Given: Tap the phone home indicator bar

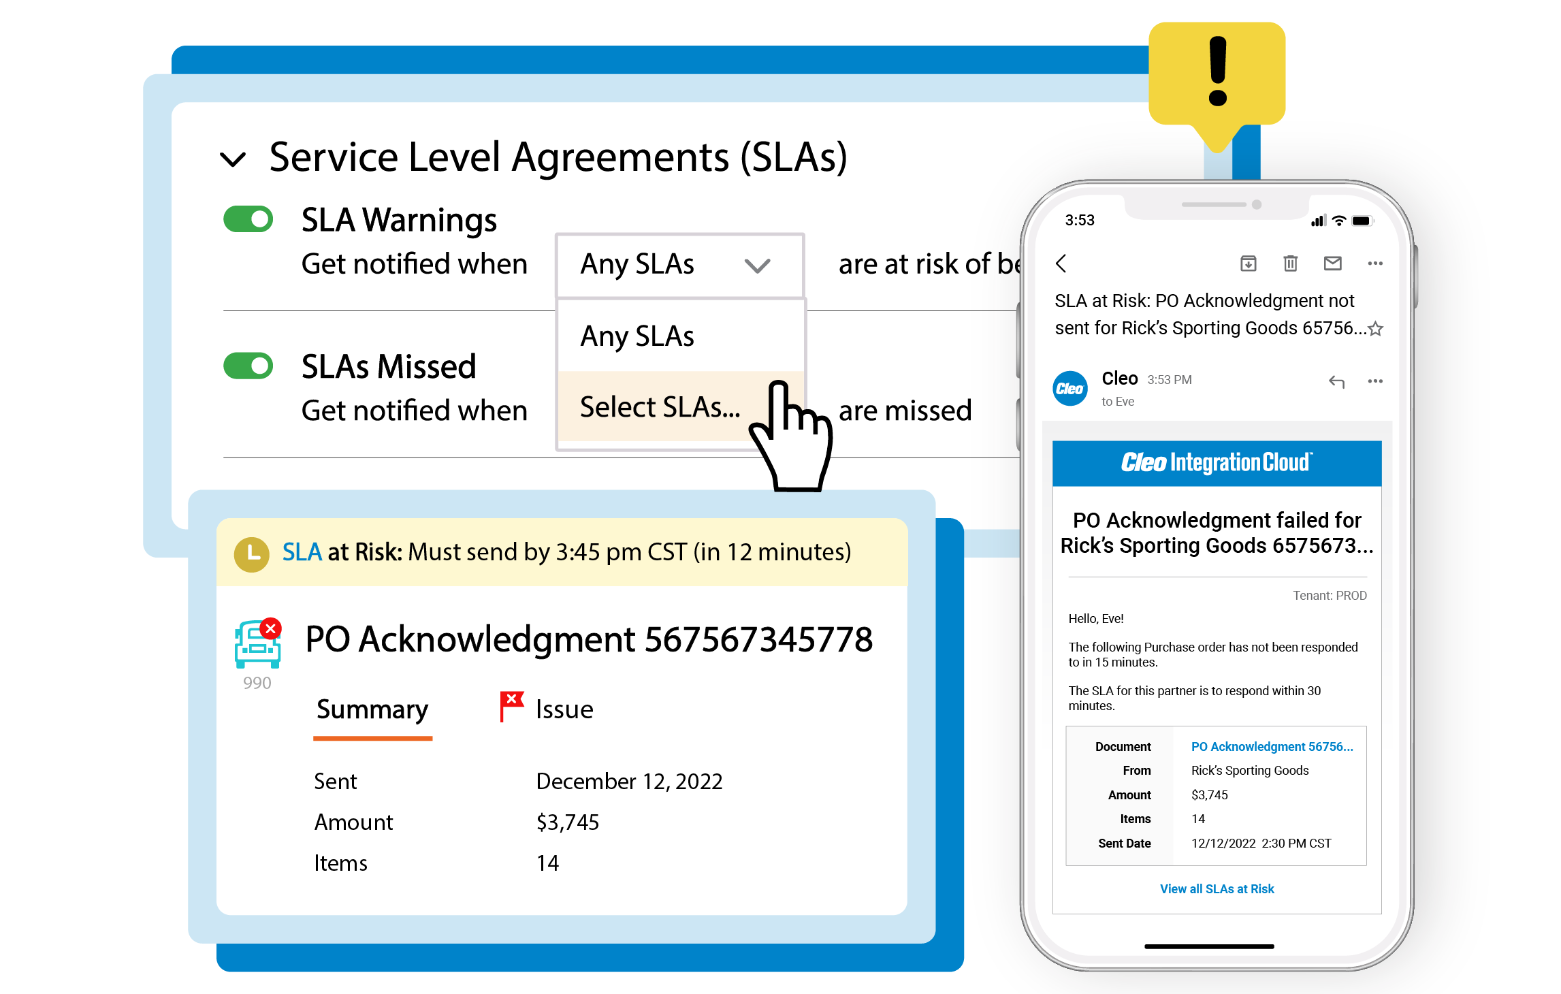Looking at the screenshot, I should tap(1209, 946).
